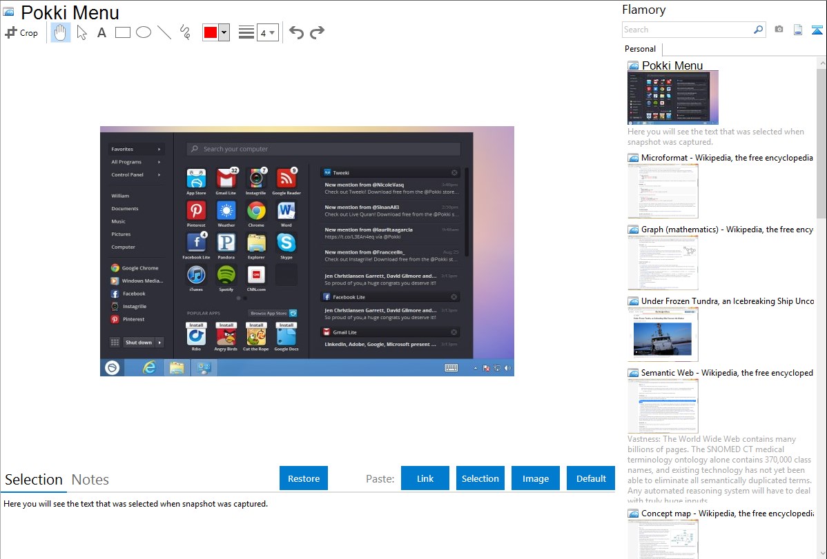Redo the last undone action
This screenshot has width=827, height=559.
click(x=317, y=32)
